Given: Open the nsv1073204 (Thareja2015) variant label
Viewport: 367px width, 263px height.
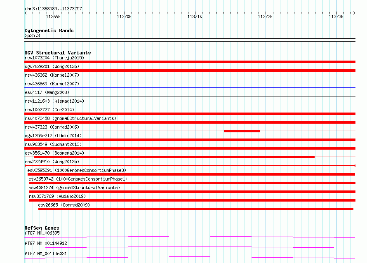Looking at the screenshot, I should [x=54, y=58].
